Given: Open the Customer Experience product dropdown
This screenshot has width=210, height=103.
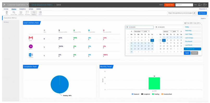Looking at the screenshot, I should pyautogui.click(x=16, y=5).
